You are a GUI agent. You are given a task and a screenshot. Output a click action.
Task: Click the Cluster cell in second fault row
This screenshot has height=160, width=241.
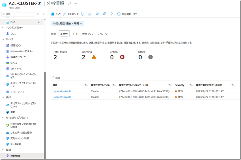click(x=95, y=97)
